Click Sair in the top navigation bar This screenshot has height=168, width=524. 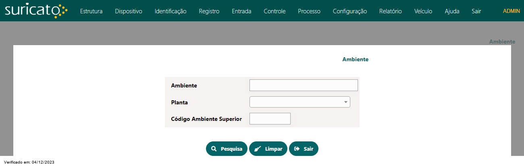pyautogui.click(x=476, y=11)
